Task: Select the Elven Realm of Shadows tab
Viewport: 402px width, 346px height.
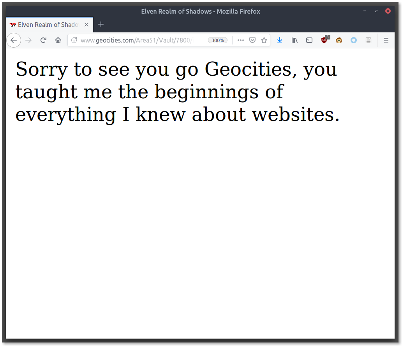Action: coord(47,25)
